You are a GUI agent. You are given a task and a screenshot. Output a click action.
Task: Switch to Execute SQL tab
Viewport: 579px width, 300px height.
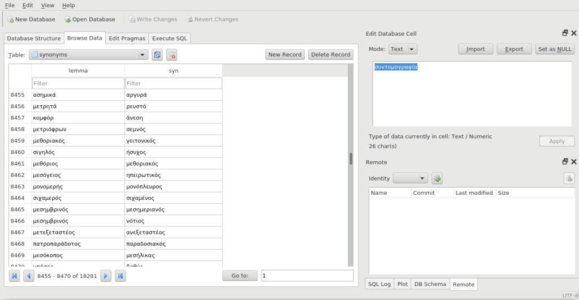pos(170,38)
